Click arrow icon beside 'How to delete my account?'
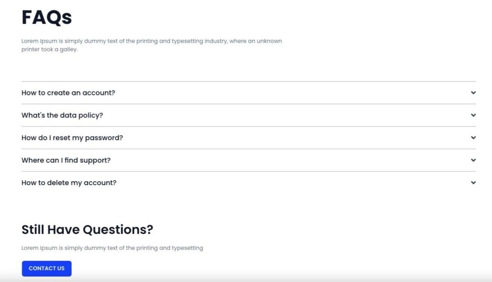 (x=473, y=183)
